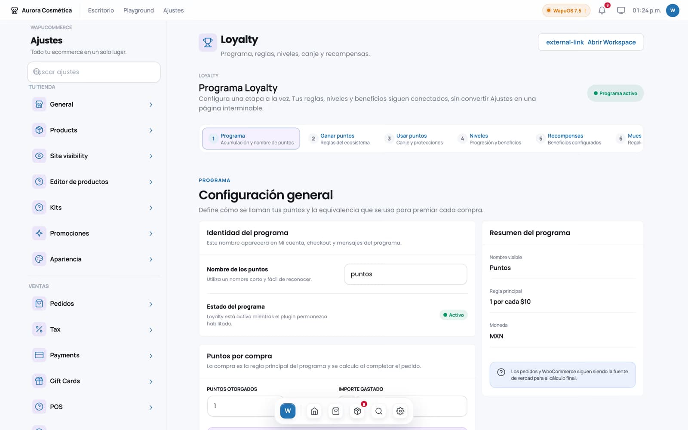Expand the Tax chevron
Viewport: 688px width, 430px height.
pyautogui.click(x=151, y=330)
